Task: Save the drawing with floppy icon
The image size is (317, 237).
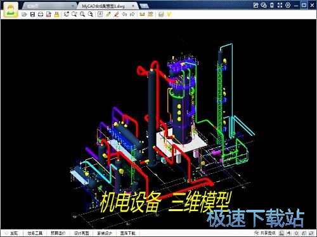Action: [32, 15]
